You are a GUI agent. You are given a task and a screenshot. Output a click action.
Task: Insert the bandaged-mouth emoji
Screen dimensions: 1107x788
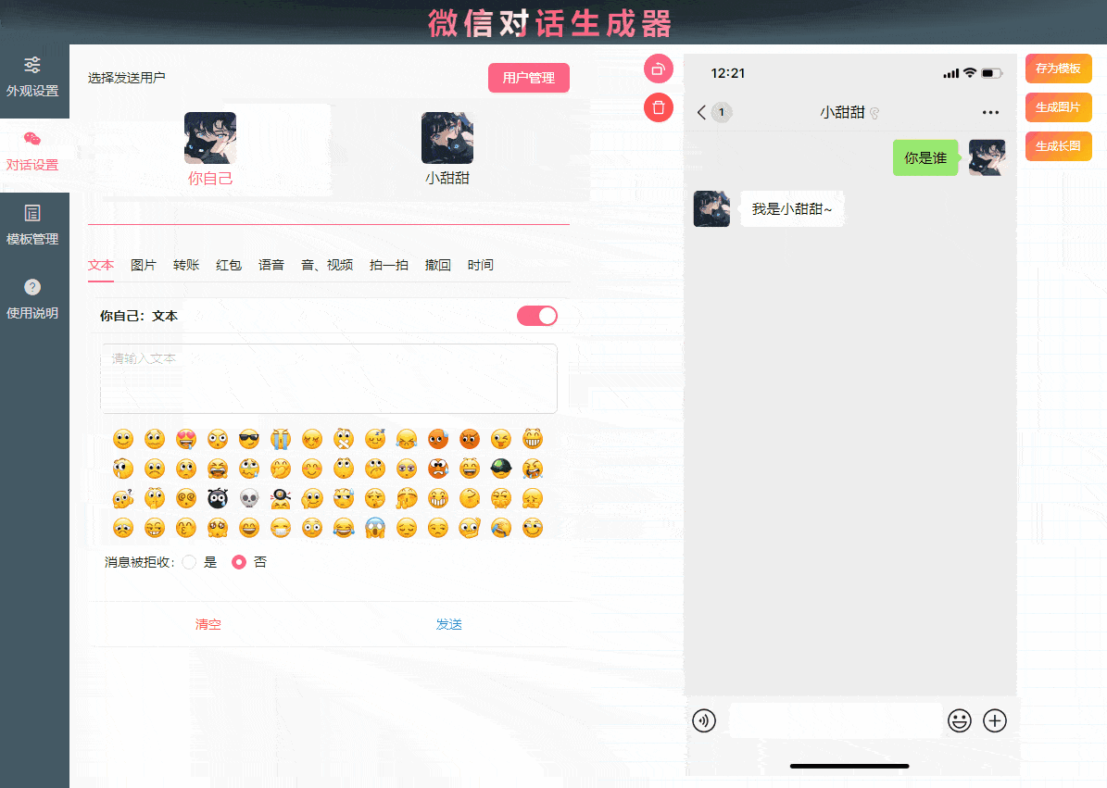tap(343, 439)
